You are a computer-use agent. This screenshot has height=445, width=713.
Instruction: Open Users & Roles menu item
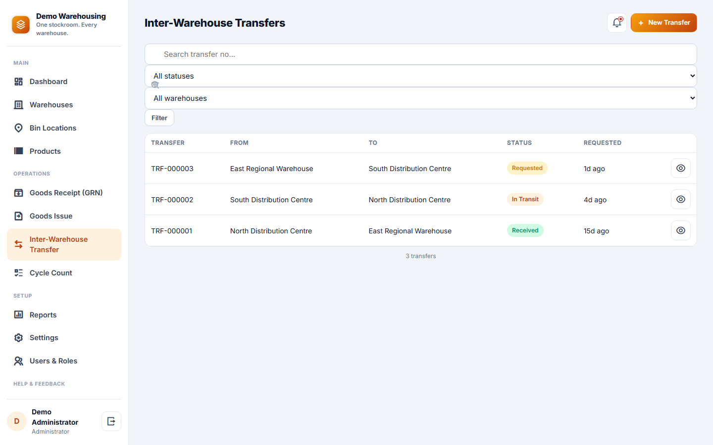[64, 361]
